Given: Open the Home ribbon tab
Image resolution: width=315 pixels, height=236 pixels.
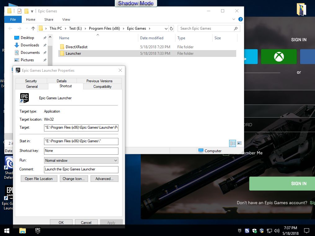Looking at the screenshot, I should 30,19.
